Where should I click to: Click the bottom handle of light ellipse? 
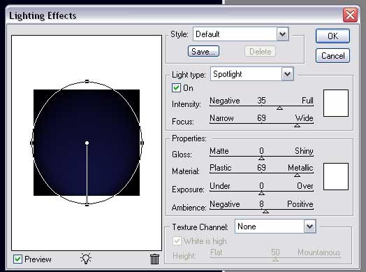click(87, 205)
